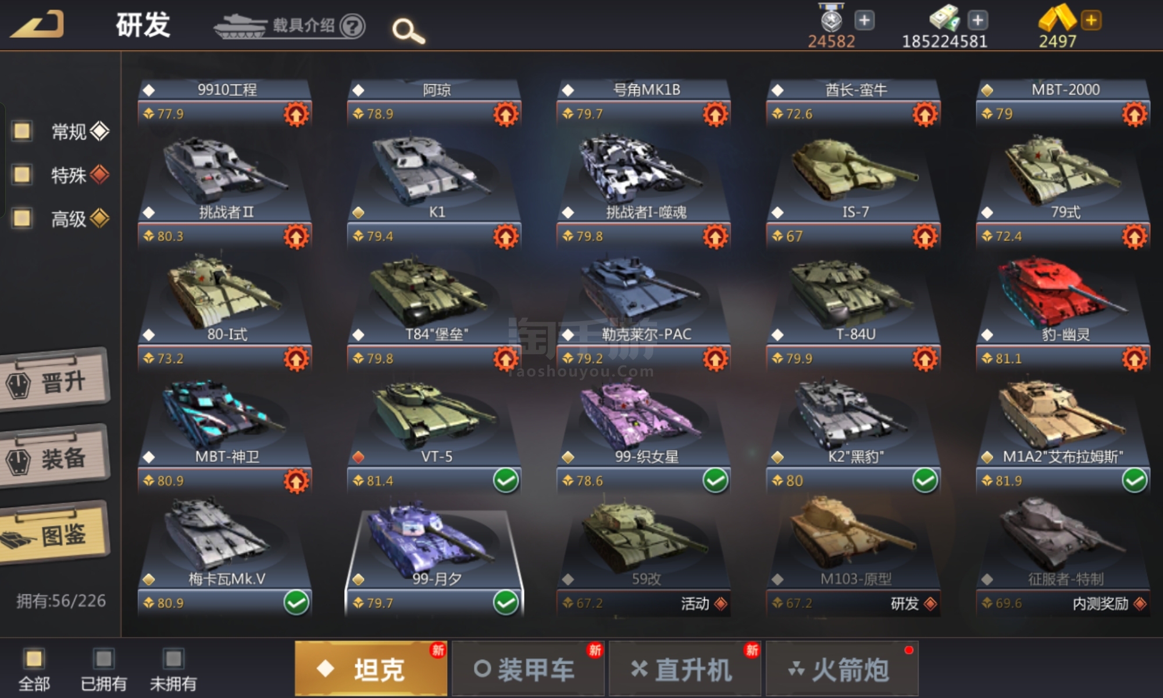
Task: Open the 装备 equipment button
Action: click(x=55, y=458)
